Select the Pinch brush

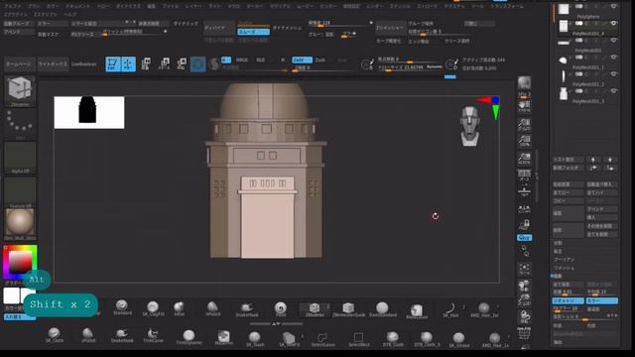coord(280,308)
